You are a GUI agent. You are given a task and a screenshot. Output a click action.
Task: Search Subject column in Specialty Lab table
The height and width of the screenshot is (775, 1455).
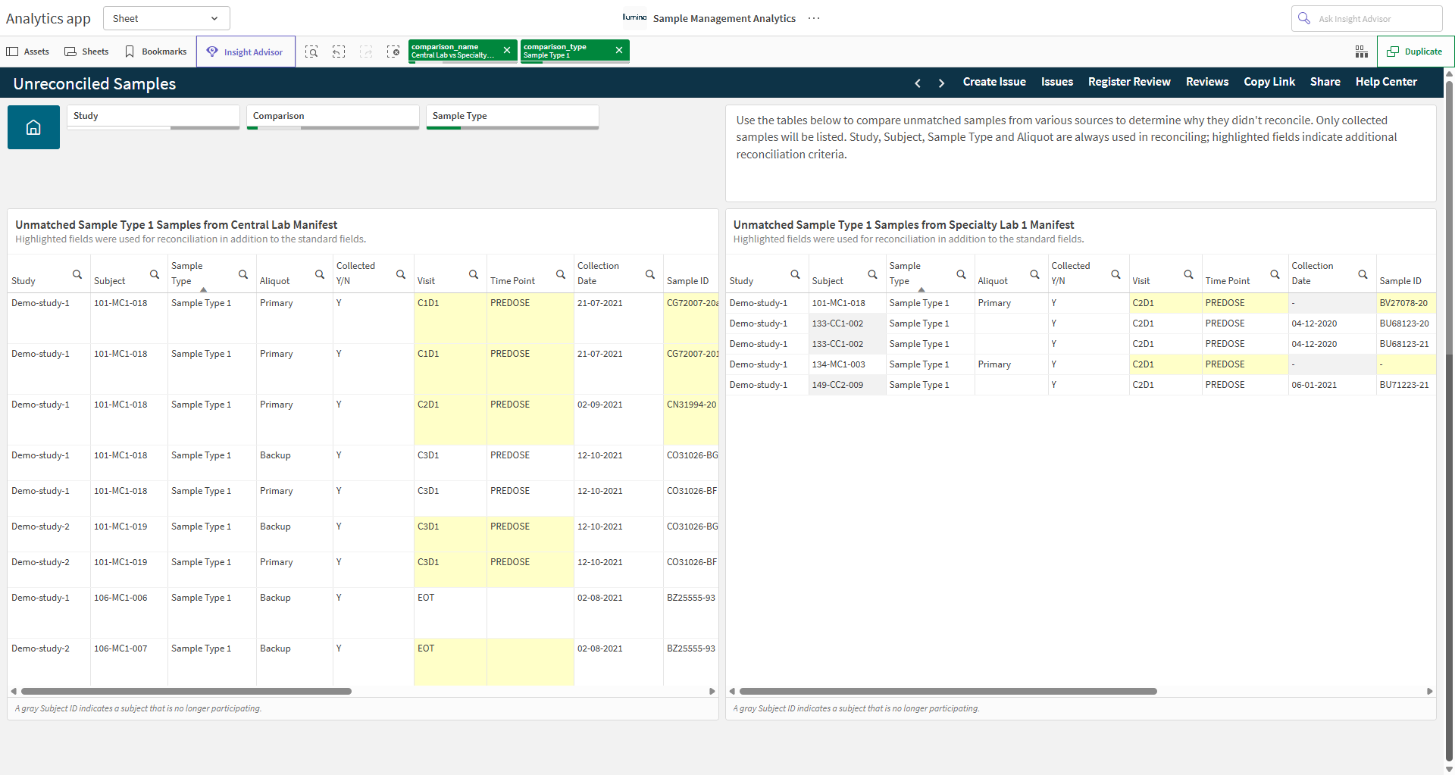click(873, 274)
